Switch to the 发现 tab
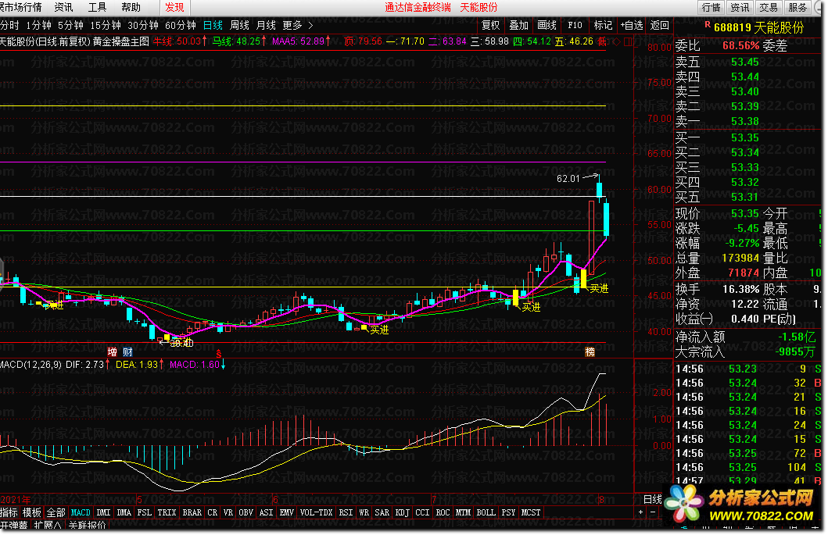Image resolution: width=828 pixels, height=535 pixels. click(x=174, y=7)
